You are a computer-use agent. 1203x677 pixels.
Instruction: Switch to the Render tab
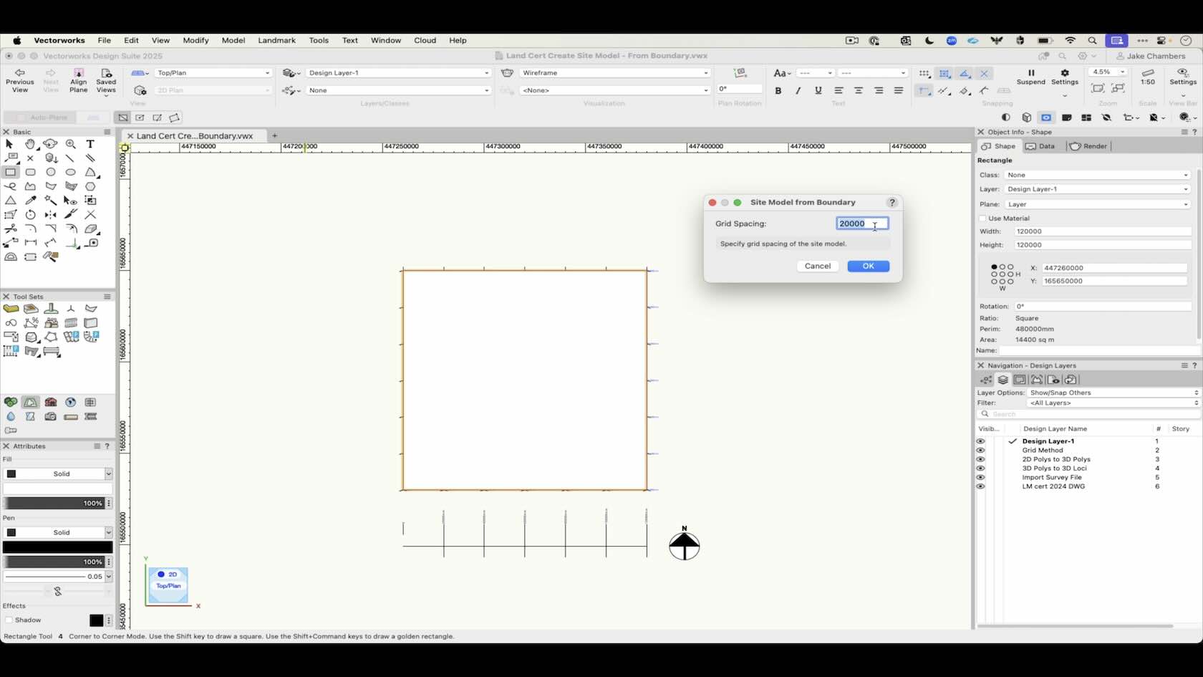point(1088,146)
